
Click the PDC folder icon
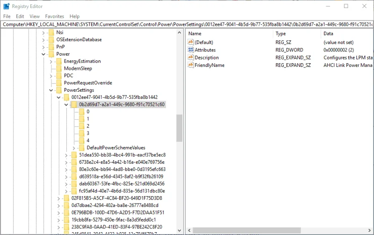point(59,76)
